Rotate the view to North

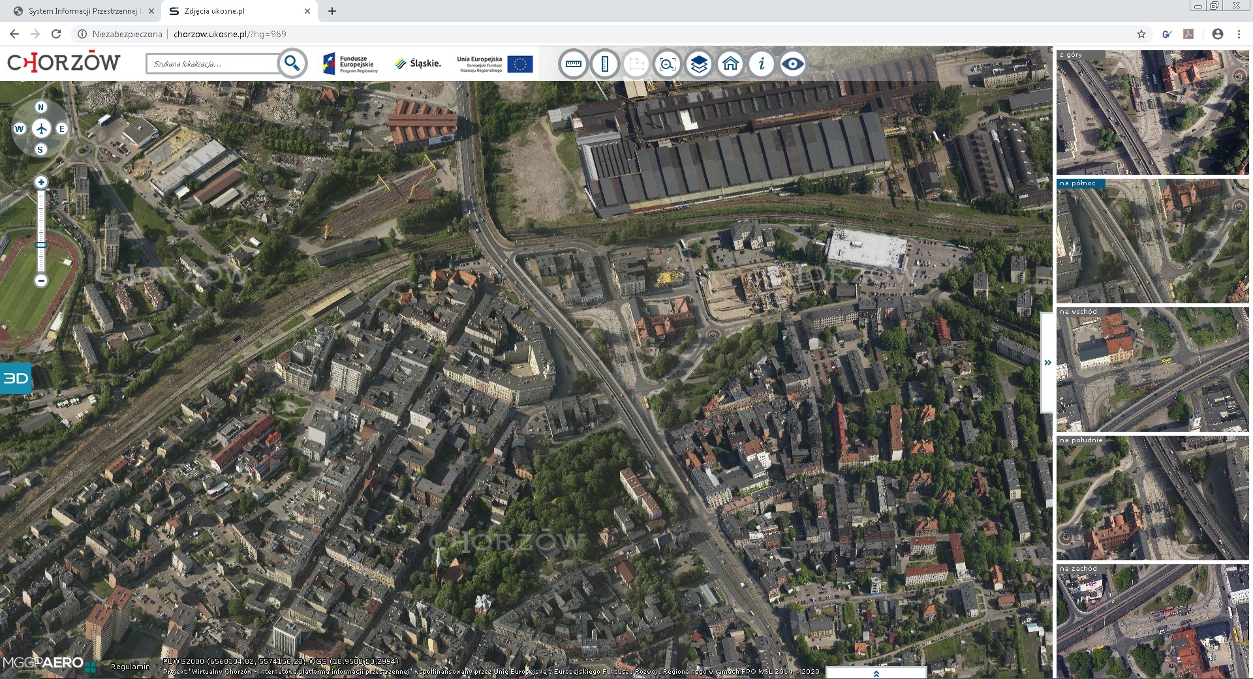click(41, 108)
